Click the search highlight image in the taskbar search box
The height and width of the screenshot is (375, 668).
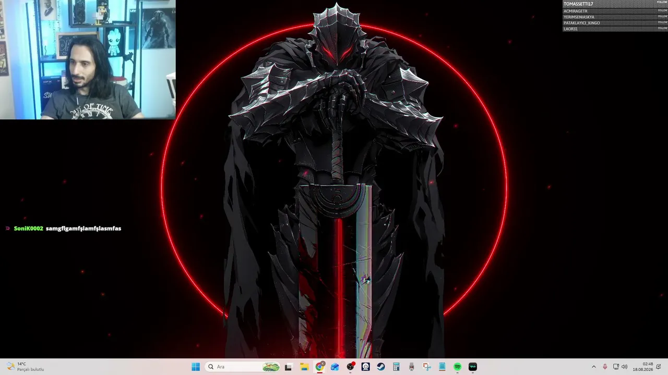[271, 367]
